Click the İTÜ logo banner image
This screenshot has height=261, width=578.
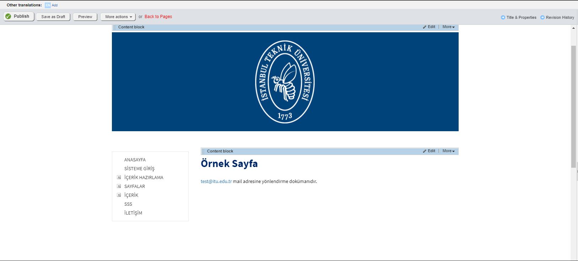coord(285,82)
